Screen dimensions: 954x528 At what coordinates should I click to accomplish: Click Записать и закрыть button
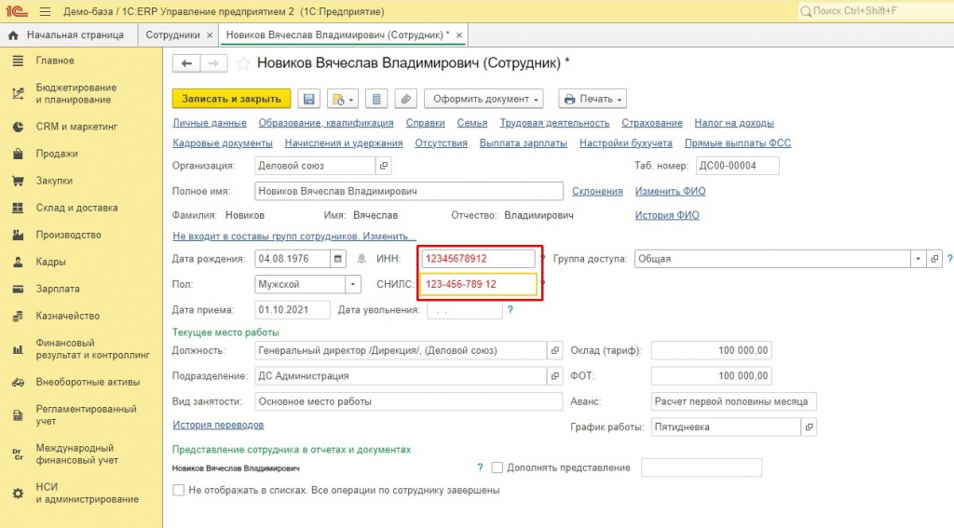[231, 99]
